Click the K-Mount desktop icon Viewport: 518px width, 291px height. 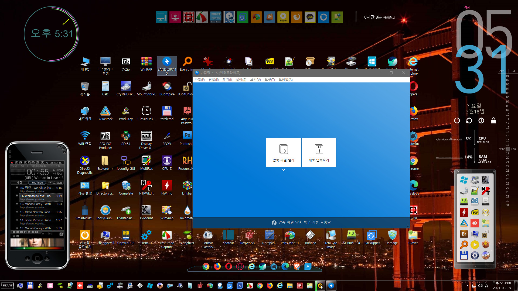tap(146, 213)
